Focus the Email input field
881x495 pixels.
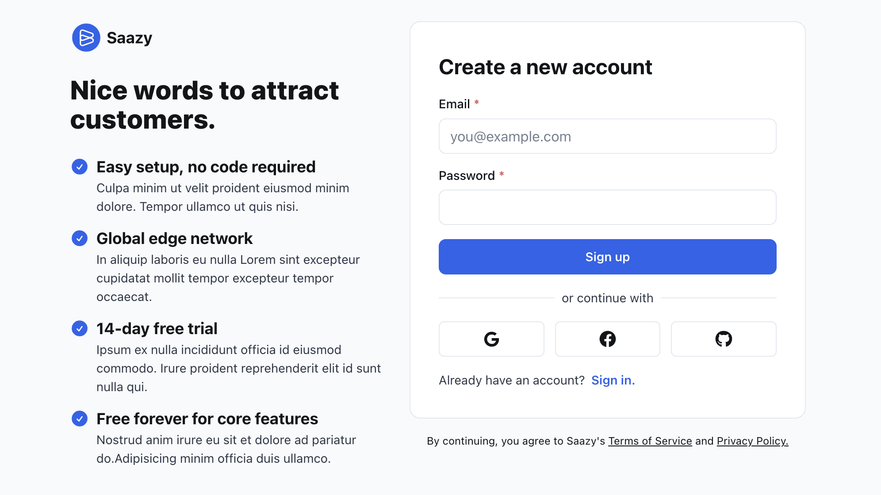point(608,136)
